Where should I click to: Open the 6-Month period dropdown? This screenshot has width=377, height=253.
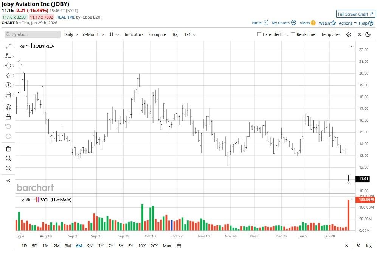coord(93,34)
